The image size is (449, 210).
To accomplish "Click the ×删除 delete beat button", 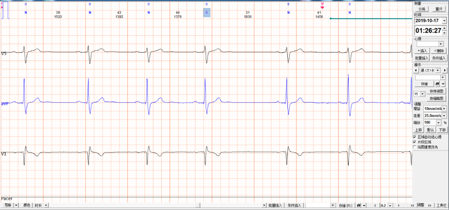I will [x=439, y=51].
